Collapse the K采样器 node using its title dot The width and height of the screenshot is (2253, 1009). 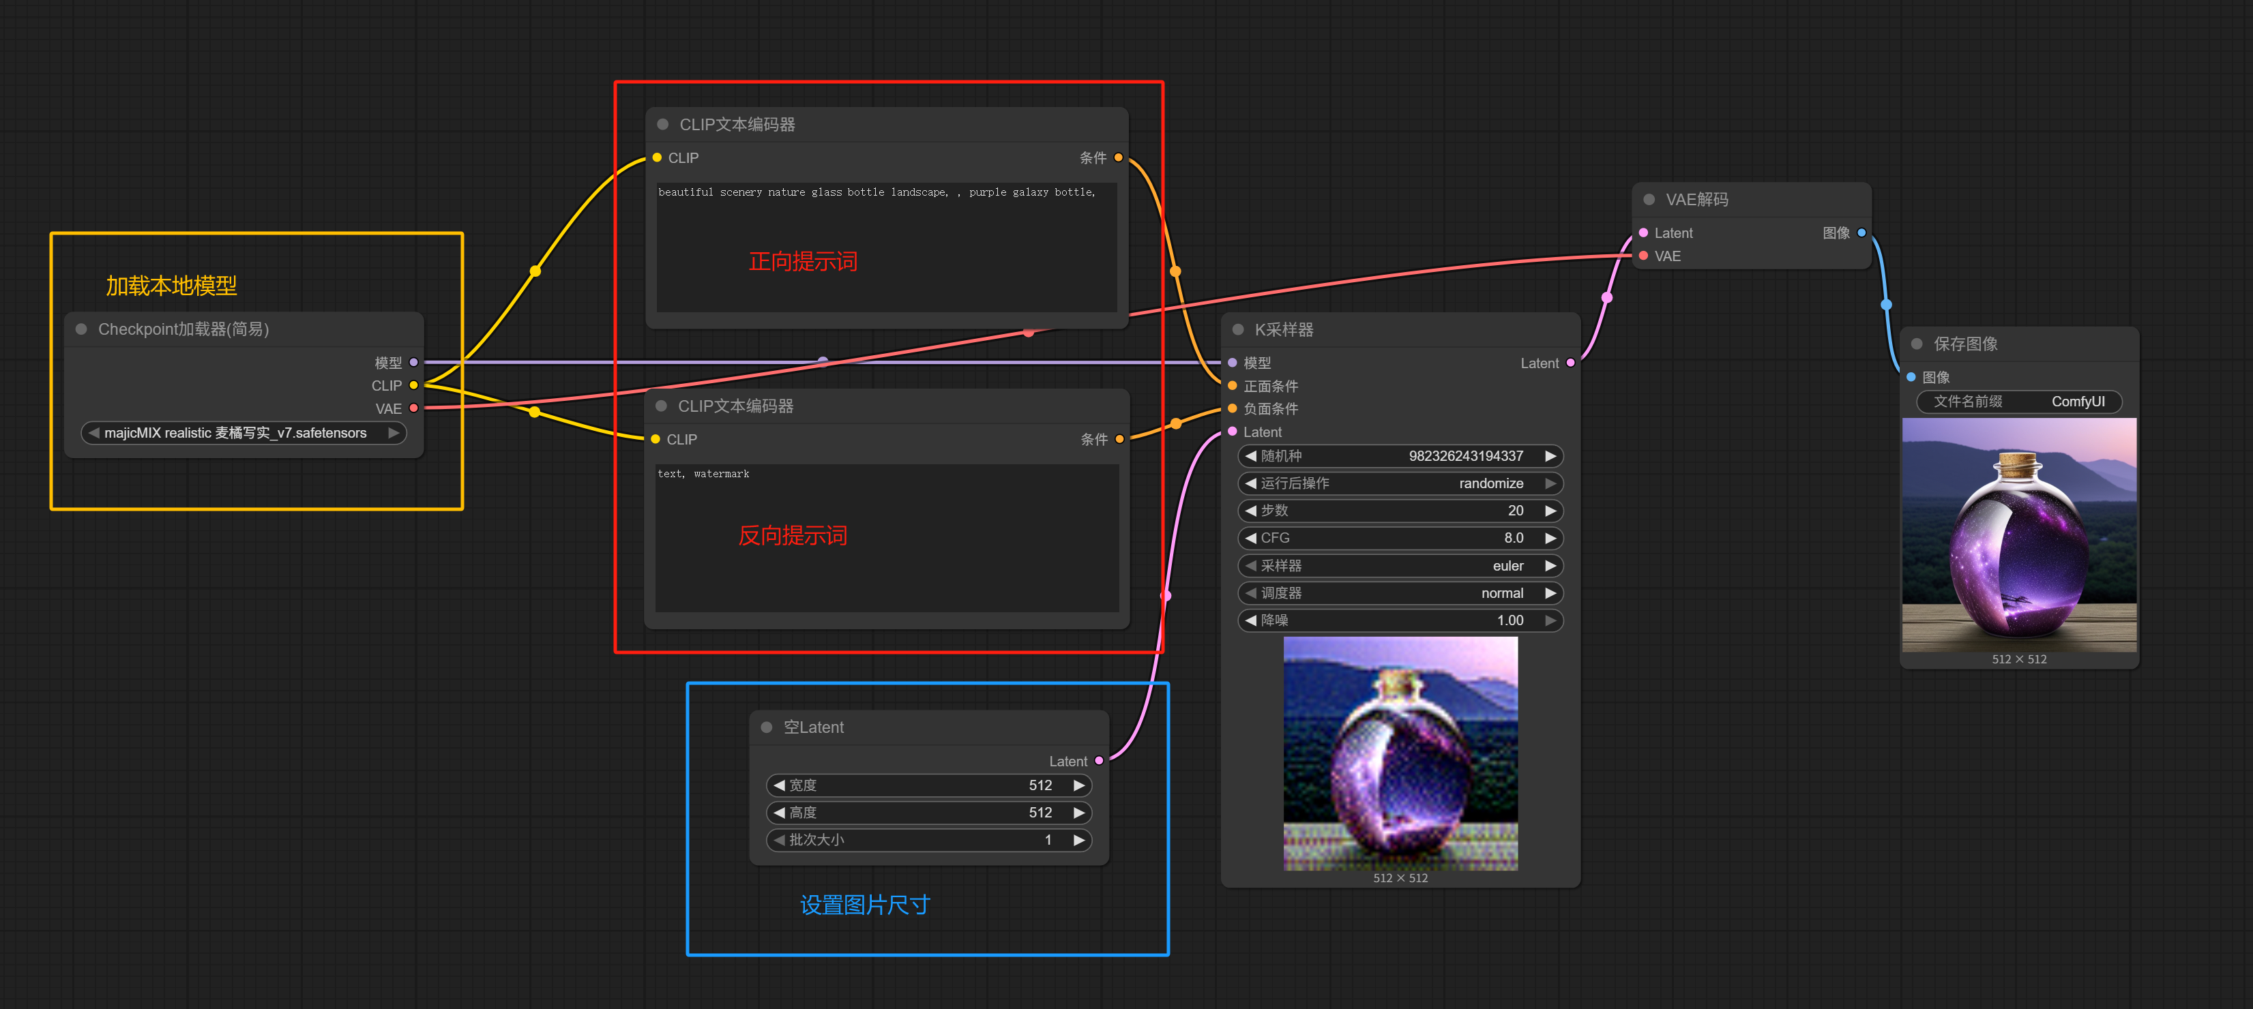tap(1237, 330)
